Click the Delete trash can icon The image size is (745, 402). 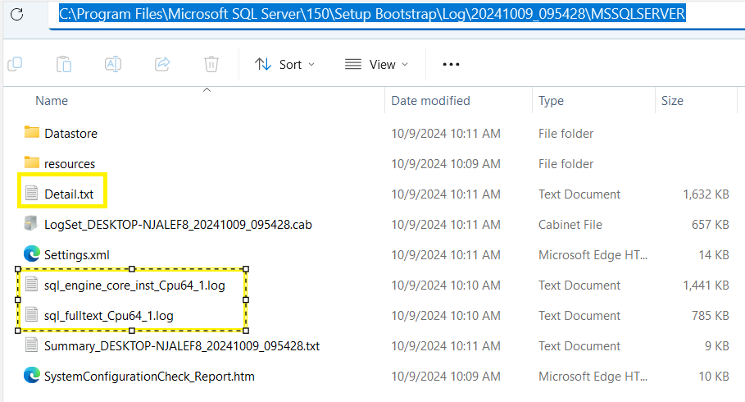[x=211, y=64]
